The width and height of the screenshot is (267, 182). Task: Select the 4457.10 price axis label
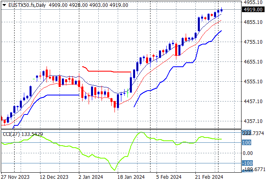[253, 101]
